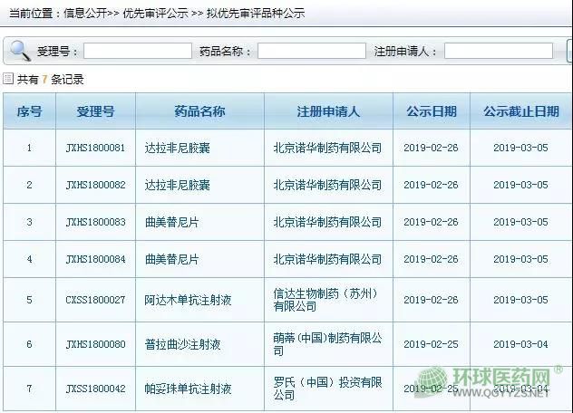Select applicant 信达生物制药（苏州）有限公司
This screenshot has height=413, width=573.
[x=326, y=300]
